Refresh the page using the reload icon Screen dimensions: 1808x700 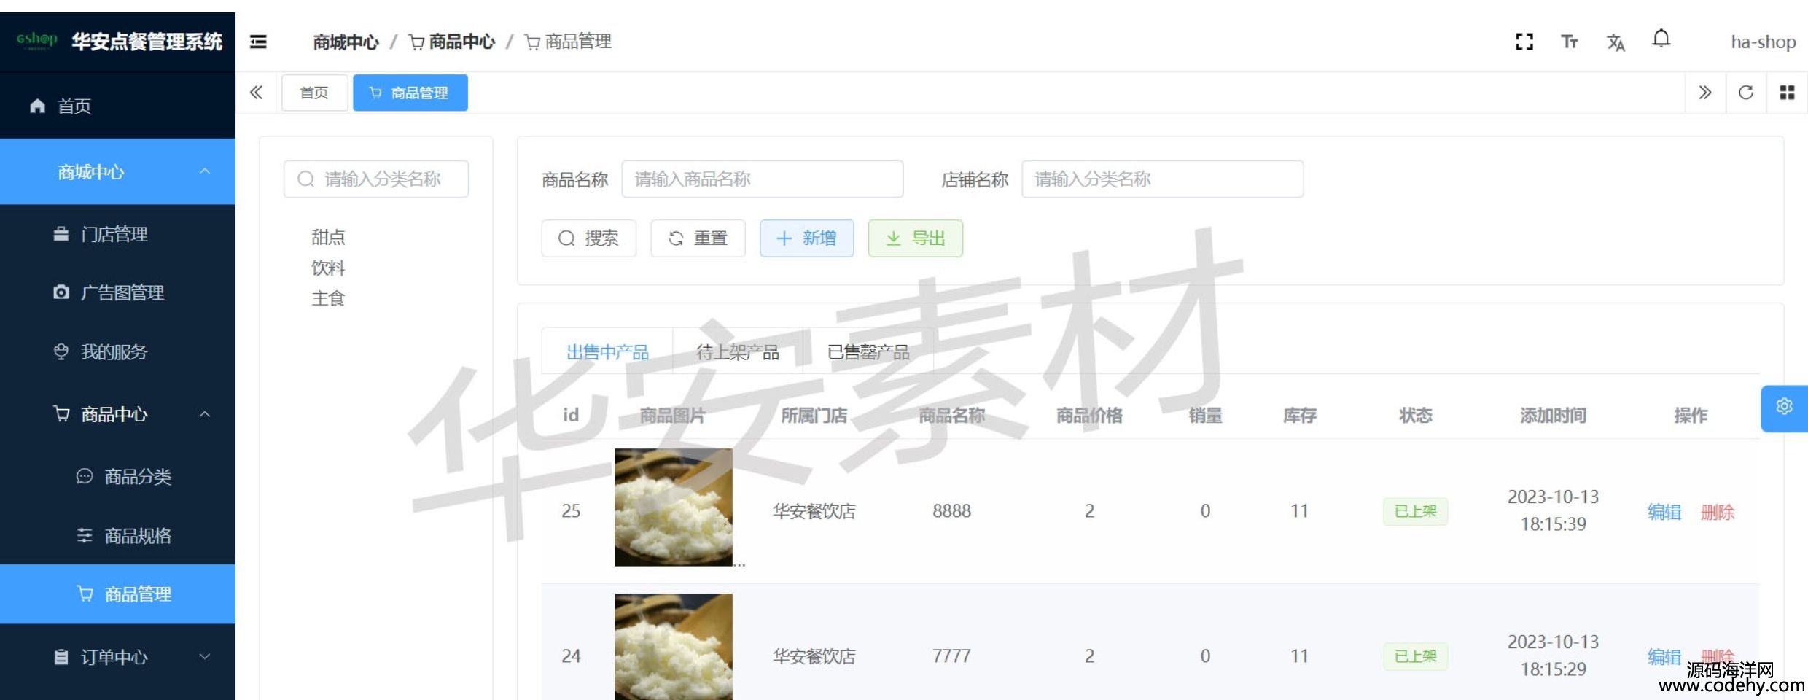(1745, 93)
